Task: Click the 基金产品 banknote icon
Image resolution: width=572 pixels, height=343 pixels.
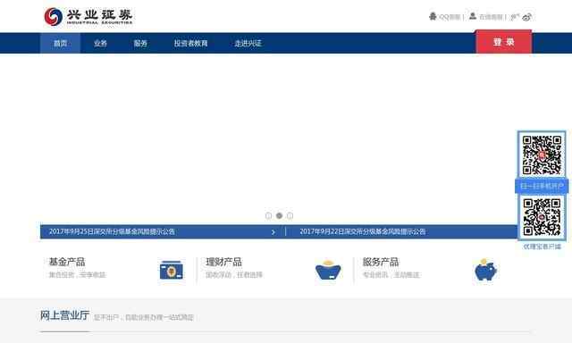Action: [172, 270]
